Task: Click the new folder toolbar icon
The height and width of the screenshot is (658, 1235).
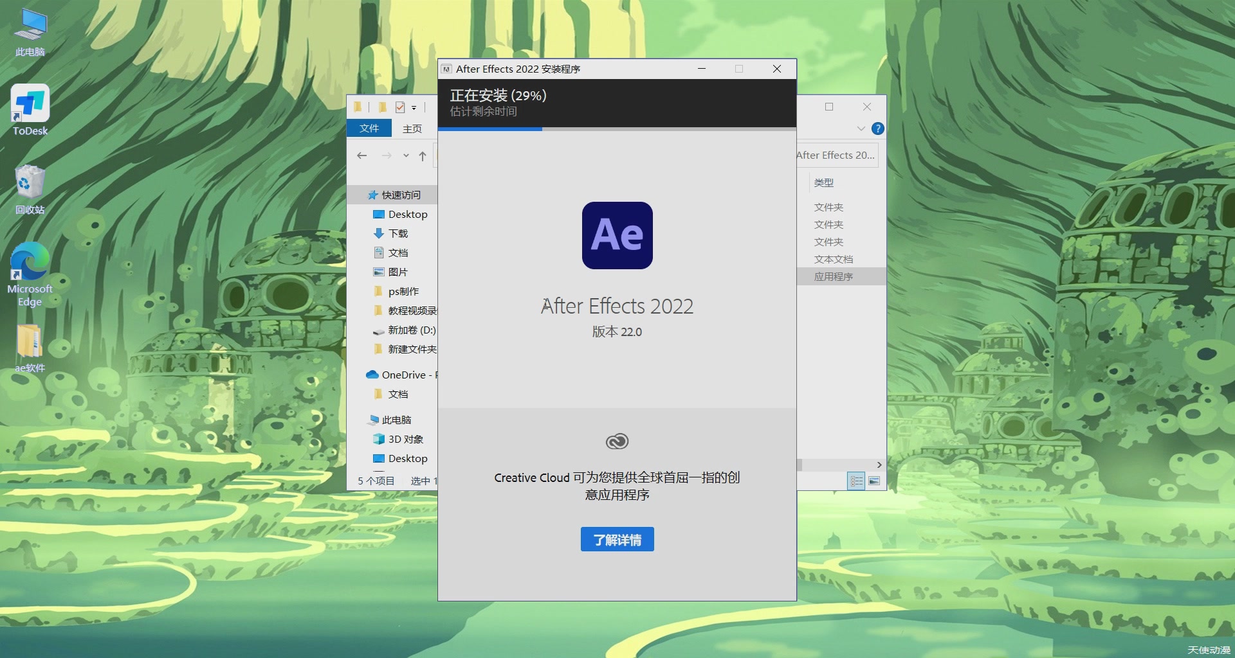Action: click(382, 107)
